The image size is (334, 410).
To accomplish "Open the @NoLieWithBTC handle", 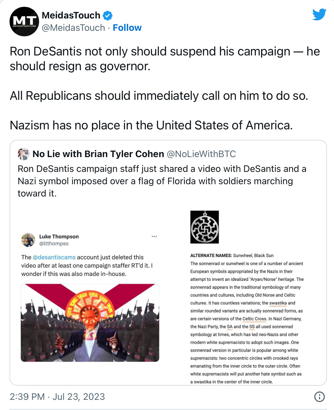I will click(x=201, y=154).
